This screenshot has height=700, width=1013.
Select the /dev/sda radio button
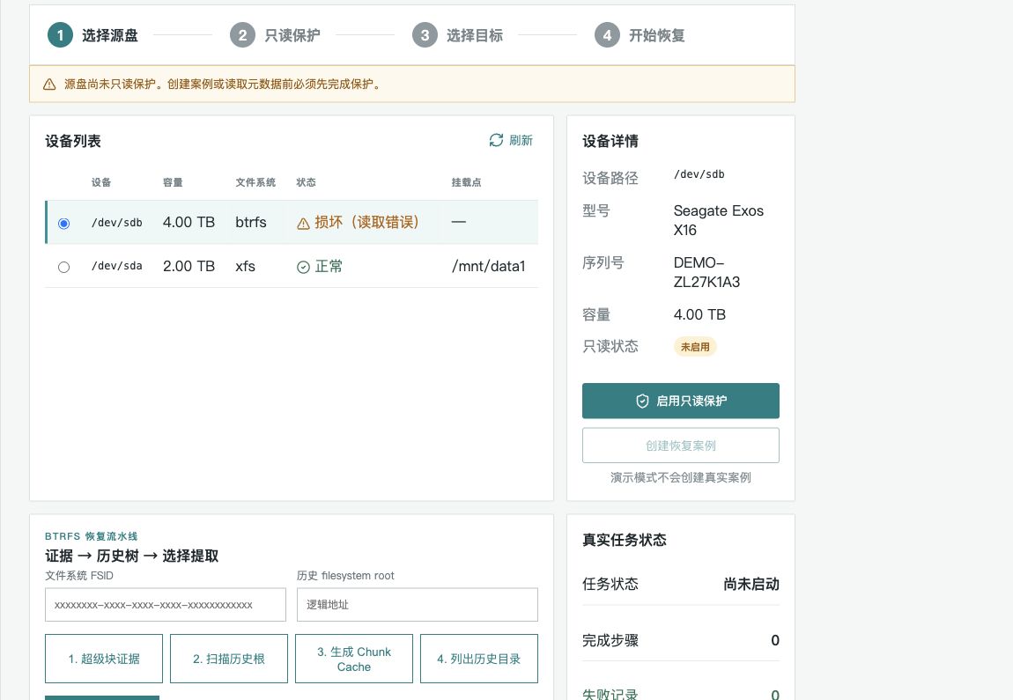click(x=63, y=267)
